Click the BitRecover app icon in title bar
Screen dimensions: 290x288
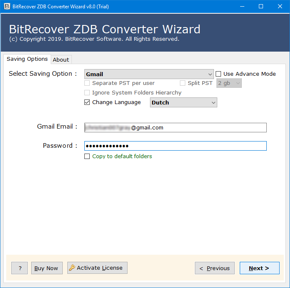coord(7,6)
